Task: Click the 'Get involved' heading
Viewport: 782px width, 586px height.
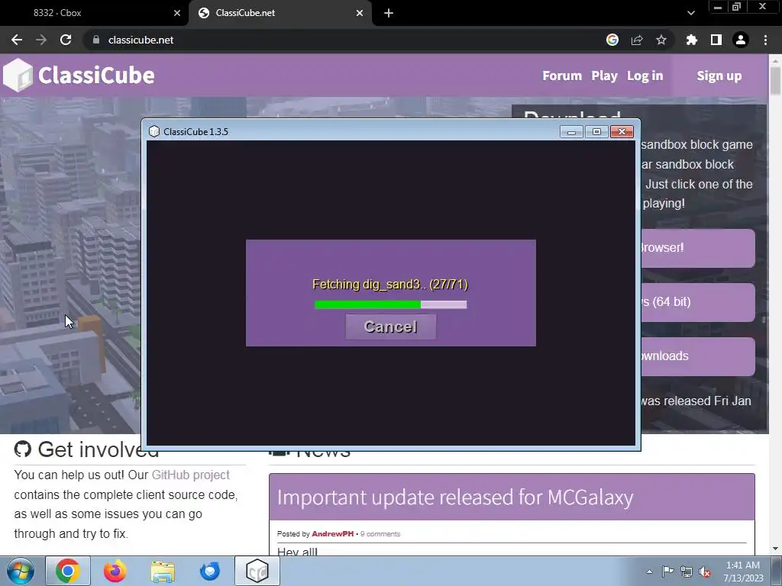Action: (x=99, y=449)
